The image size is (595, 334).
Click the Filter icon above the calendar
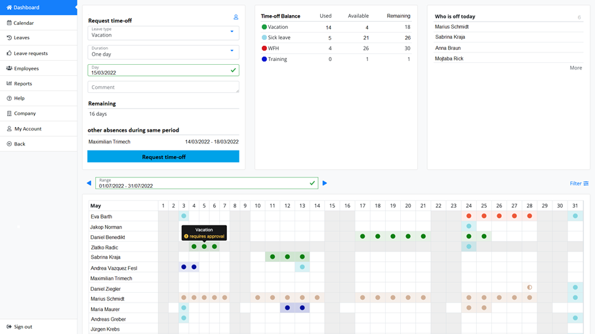(x=586, y=183)
